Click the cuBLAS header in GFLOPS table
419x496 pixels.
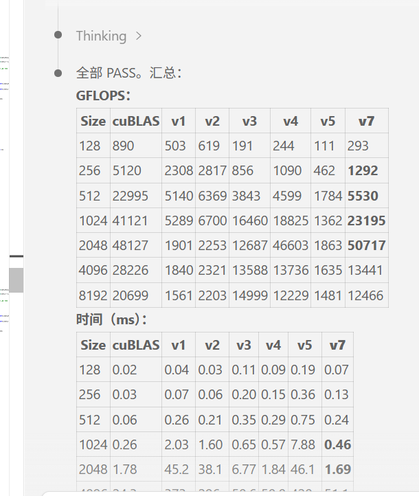(136, 121)
